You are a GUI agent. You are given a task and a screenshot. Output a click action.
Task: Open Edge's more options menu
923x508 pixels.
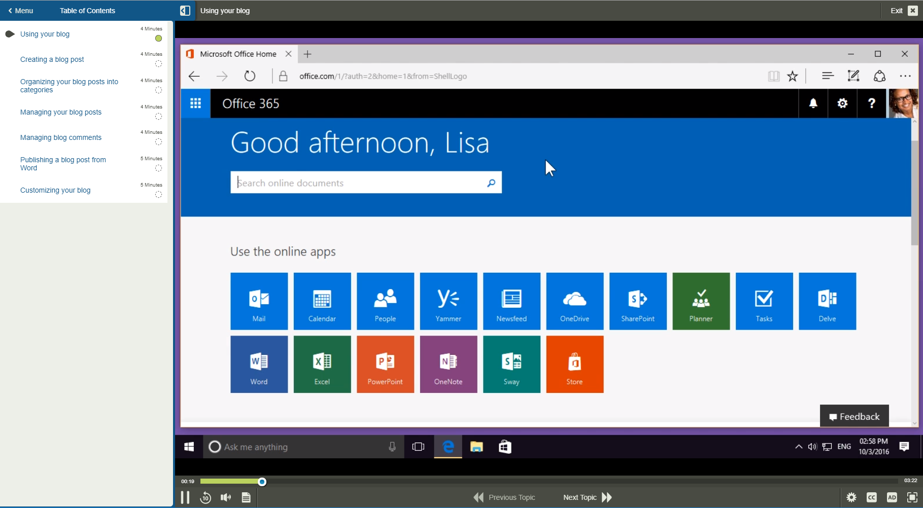(905, 76)
